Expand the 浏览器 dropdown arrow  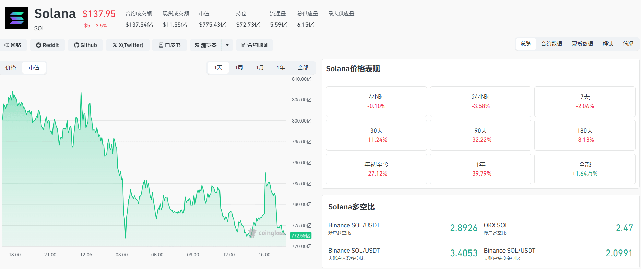point(227,45)
